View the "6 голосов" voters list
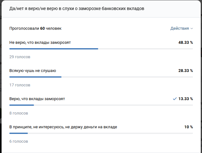 [x=19, y=141]
